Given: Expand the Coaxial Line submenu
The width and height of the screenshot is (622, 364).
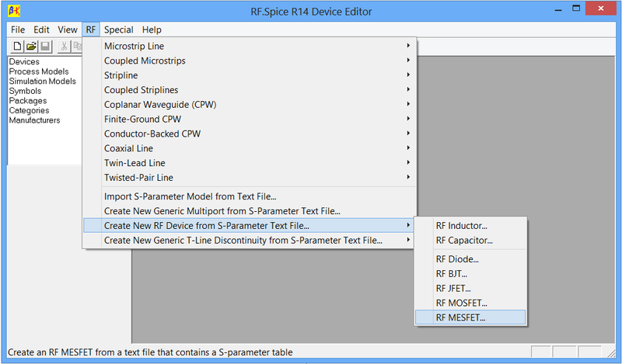Looking at the screenshot, I should (x=250, y=148).
